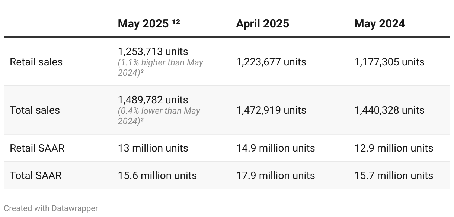454x217 pixels.
Task: Click the 1,472,919 units cell
Action: [271, 110]
